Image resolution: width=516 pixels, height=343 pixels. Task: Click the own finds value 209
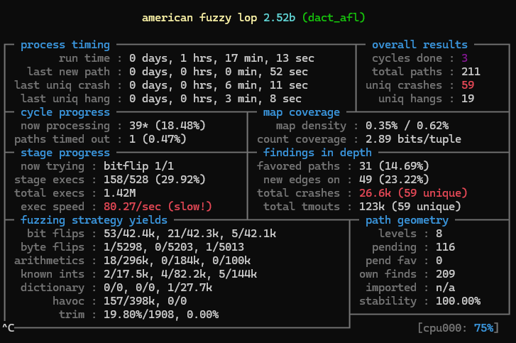[445, 274]
